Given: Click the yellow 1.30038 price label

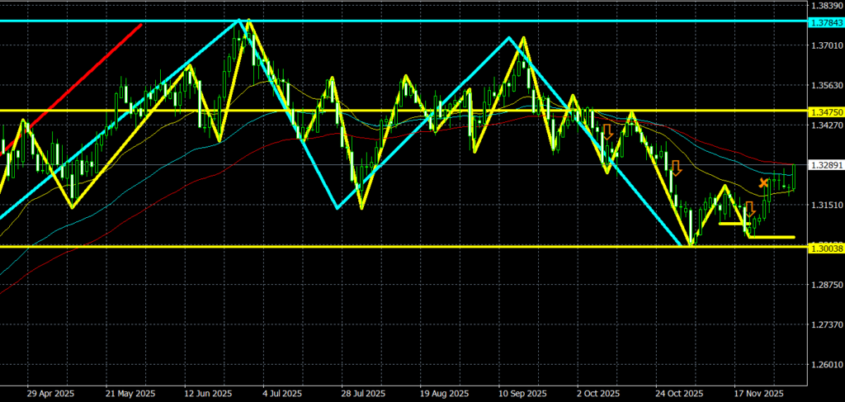Looking at the screenshot, I should point(825,248).
